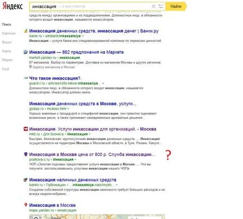Click the banki.ru favicon
This screenshot has height=219, width=243.
(26, 31)
